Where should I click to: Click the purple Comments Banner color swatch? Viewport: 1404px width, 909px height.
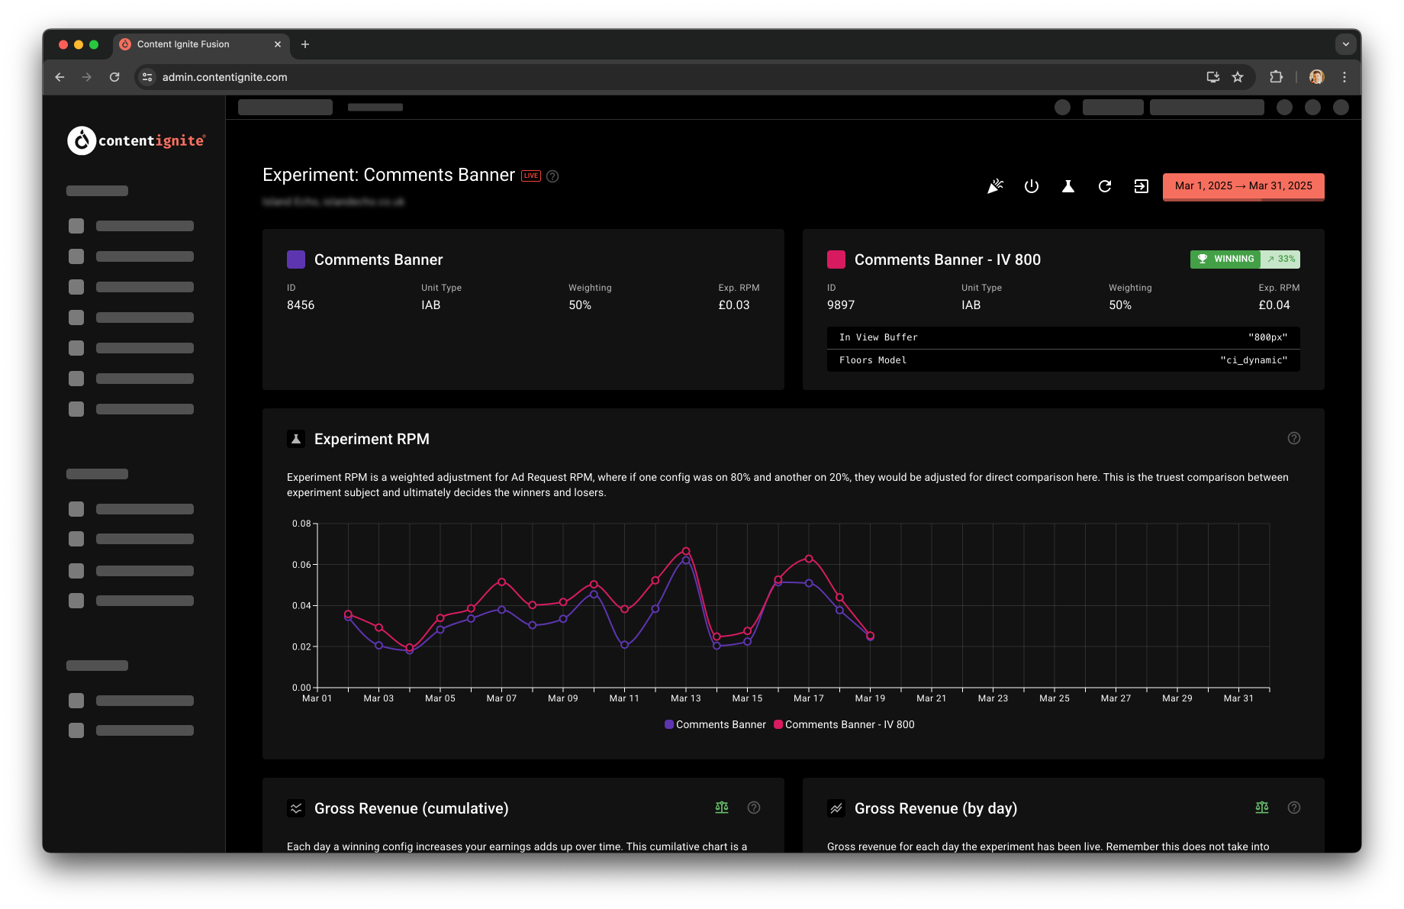(x=296, y=259)
